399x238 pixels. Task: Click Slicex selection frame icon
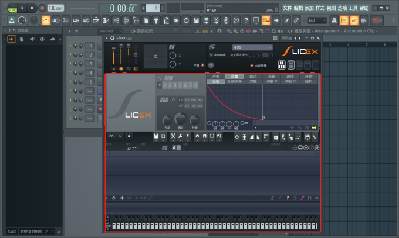pyautogui.click(x=212, y=136)
